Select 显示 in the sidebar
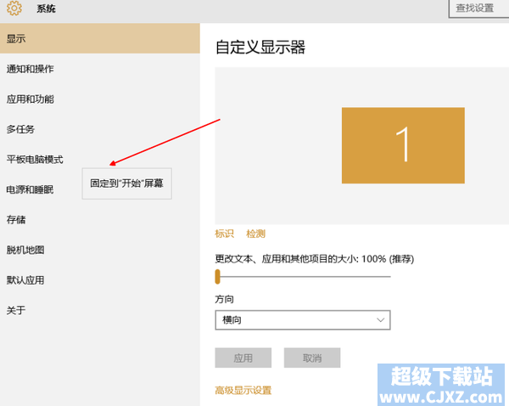Screen dimensions: 509x406 tap(100, 38)
